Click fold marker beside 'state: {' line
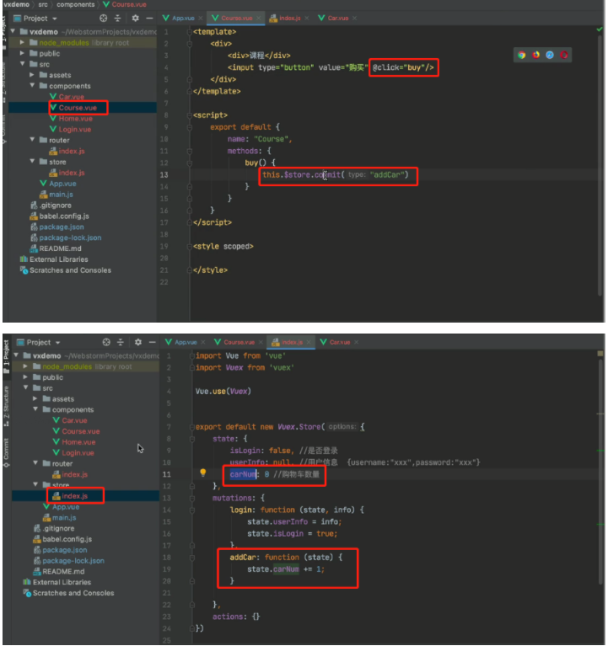608x646 pixels. (191, 439)
